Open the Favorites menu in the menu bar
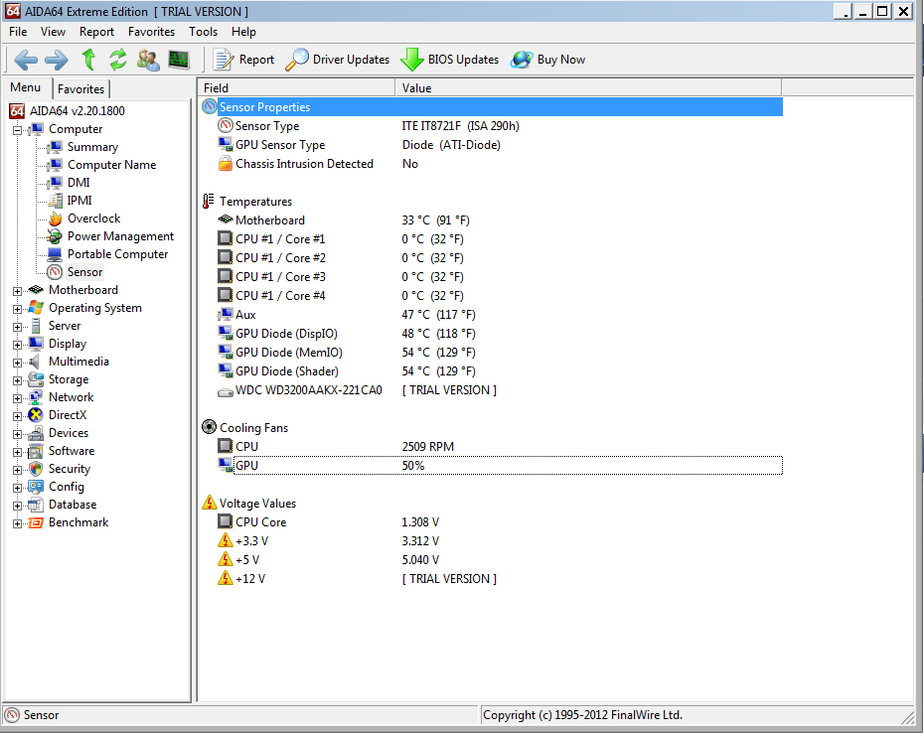Screen dimensions: 924x733 [x=151, y=32]
